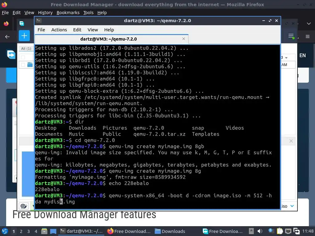The width and height of the screenshot is (315, 236).
Task: Open Firefox application hamburger menu
Action: coord(308,37)
